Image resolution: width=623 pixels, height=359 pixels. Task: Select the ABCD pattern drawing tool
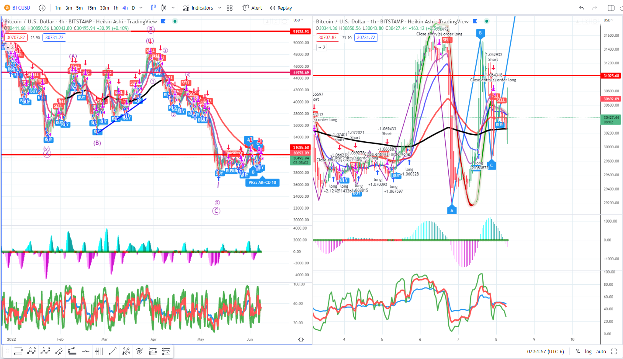click(126, 351)
